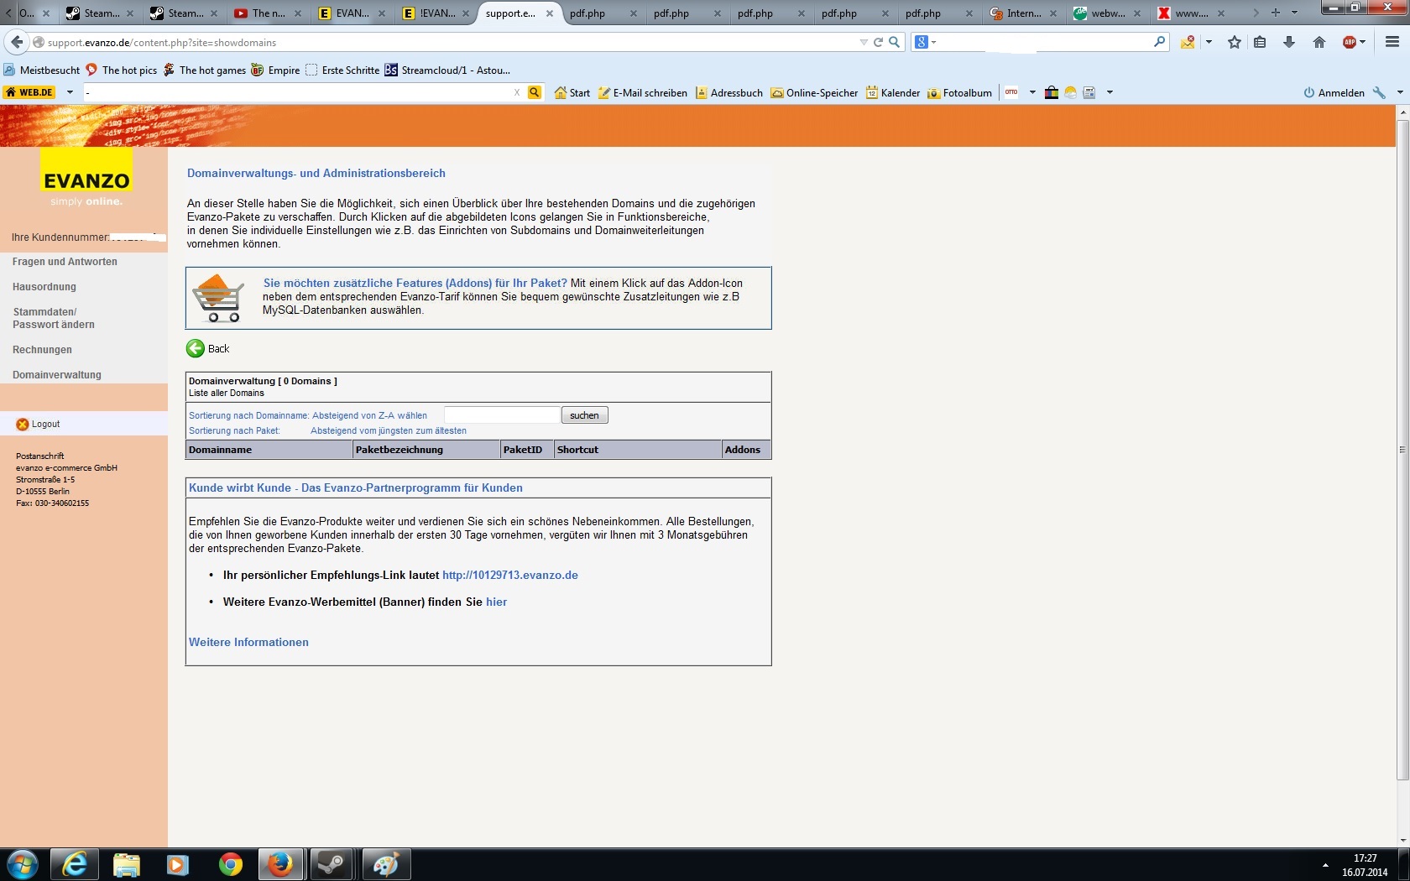Open The hot games bookmark
Image resolution: width=1410 pixels, height=881 pixels.
pyautogui.click(x=205, y=70)
